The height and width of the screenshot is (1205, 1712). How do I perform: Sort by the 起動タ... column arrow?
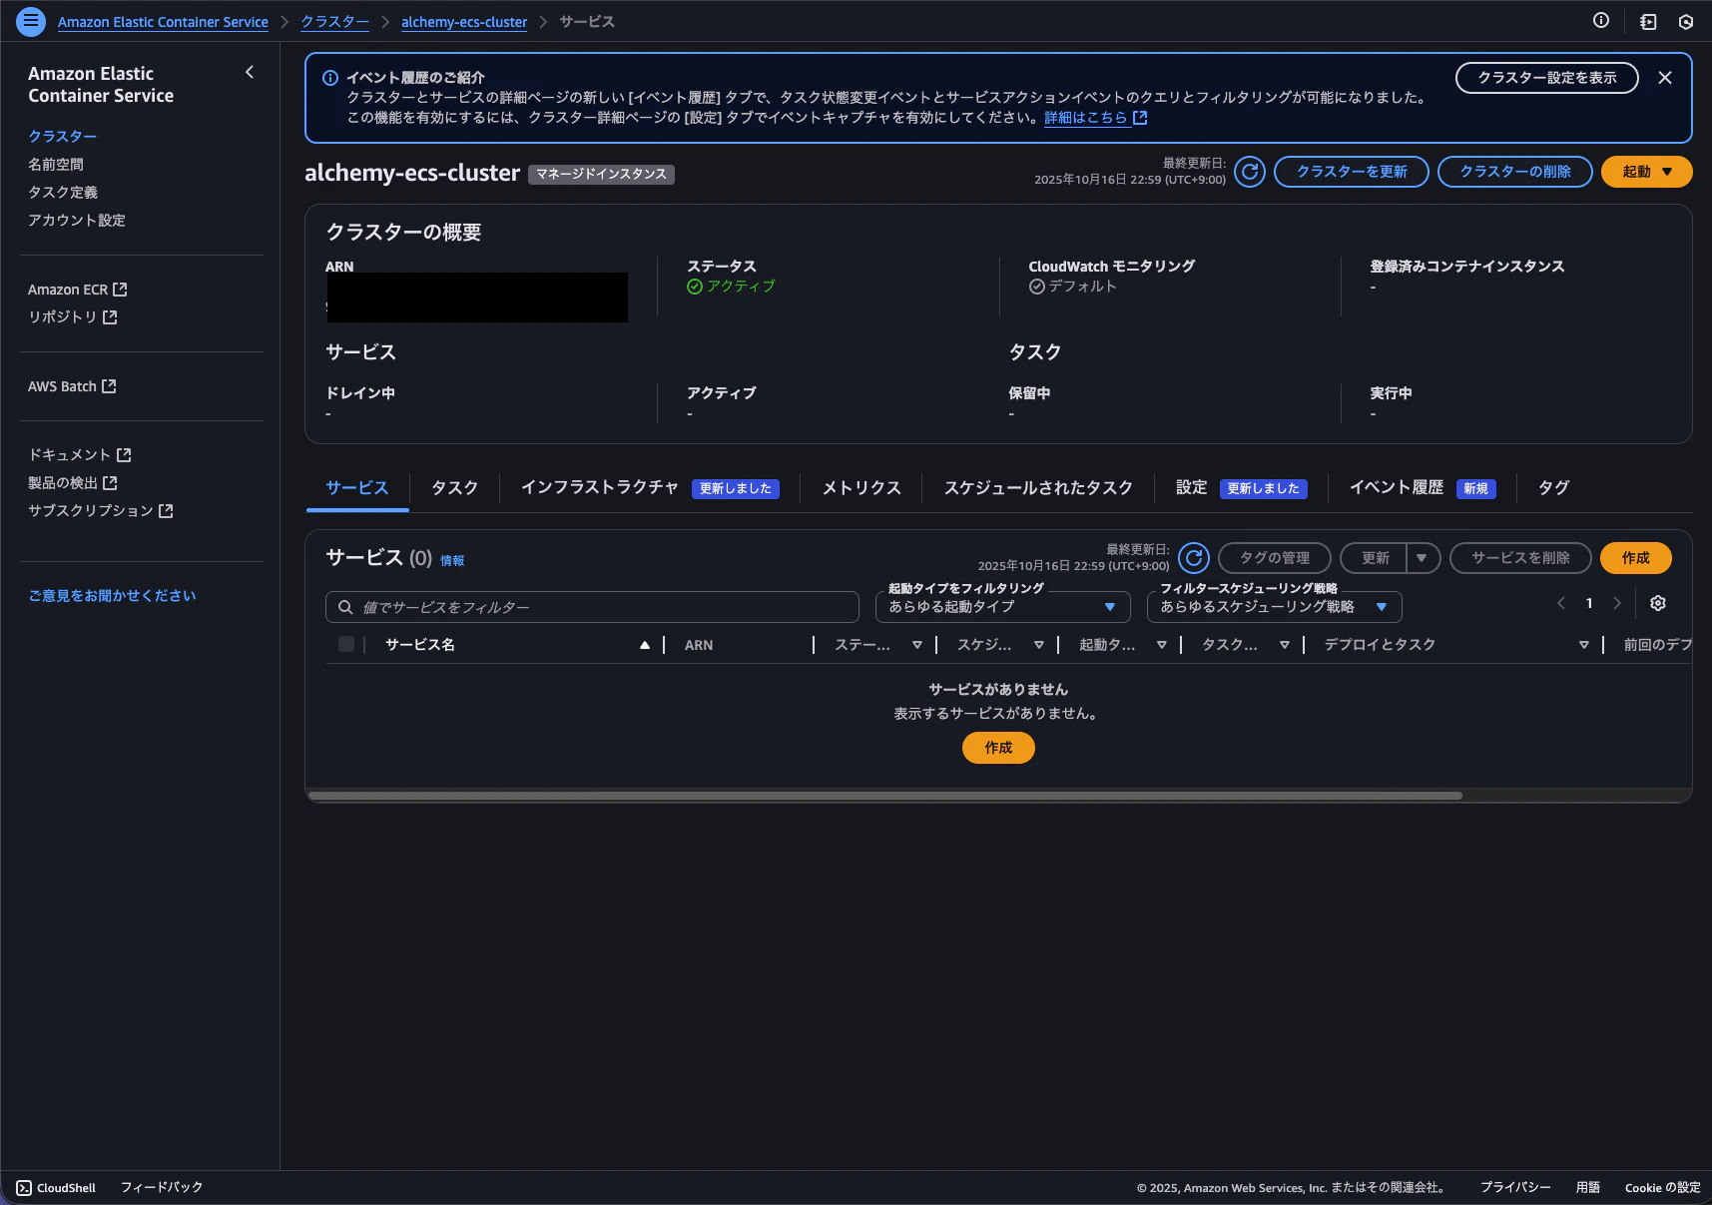coord(1162,645)
